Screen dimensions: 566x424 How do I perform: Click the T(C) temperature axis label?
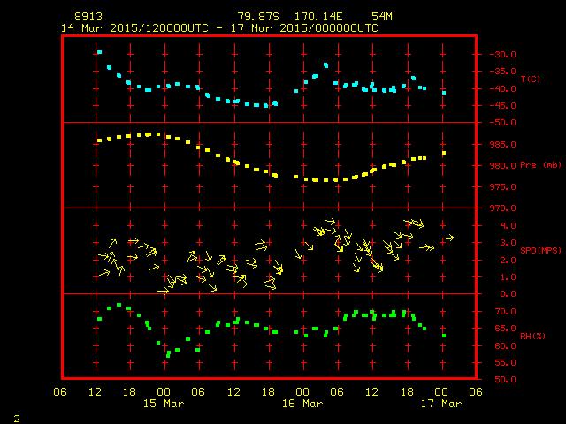pyautogui.click(x=531, y=79)
